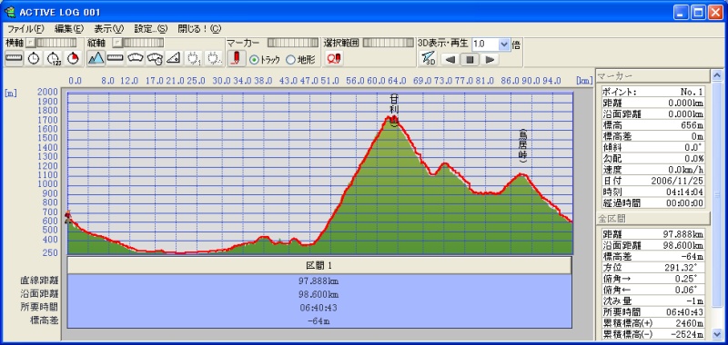Switch horizontal axis to clock time icon

point(34,58)
